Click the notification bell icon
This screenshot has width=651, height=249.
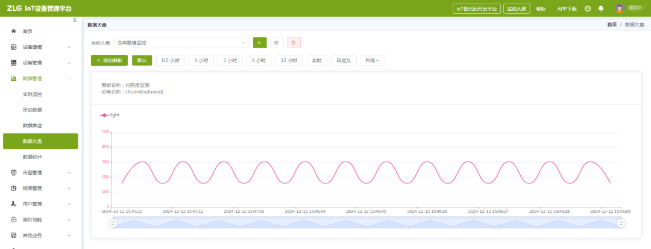600,8
